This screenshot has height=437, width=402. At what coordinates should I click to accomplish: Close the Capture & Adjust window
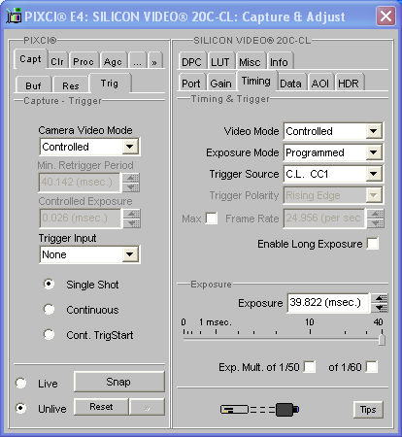point(385,16)
